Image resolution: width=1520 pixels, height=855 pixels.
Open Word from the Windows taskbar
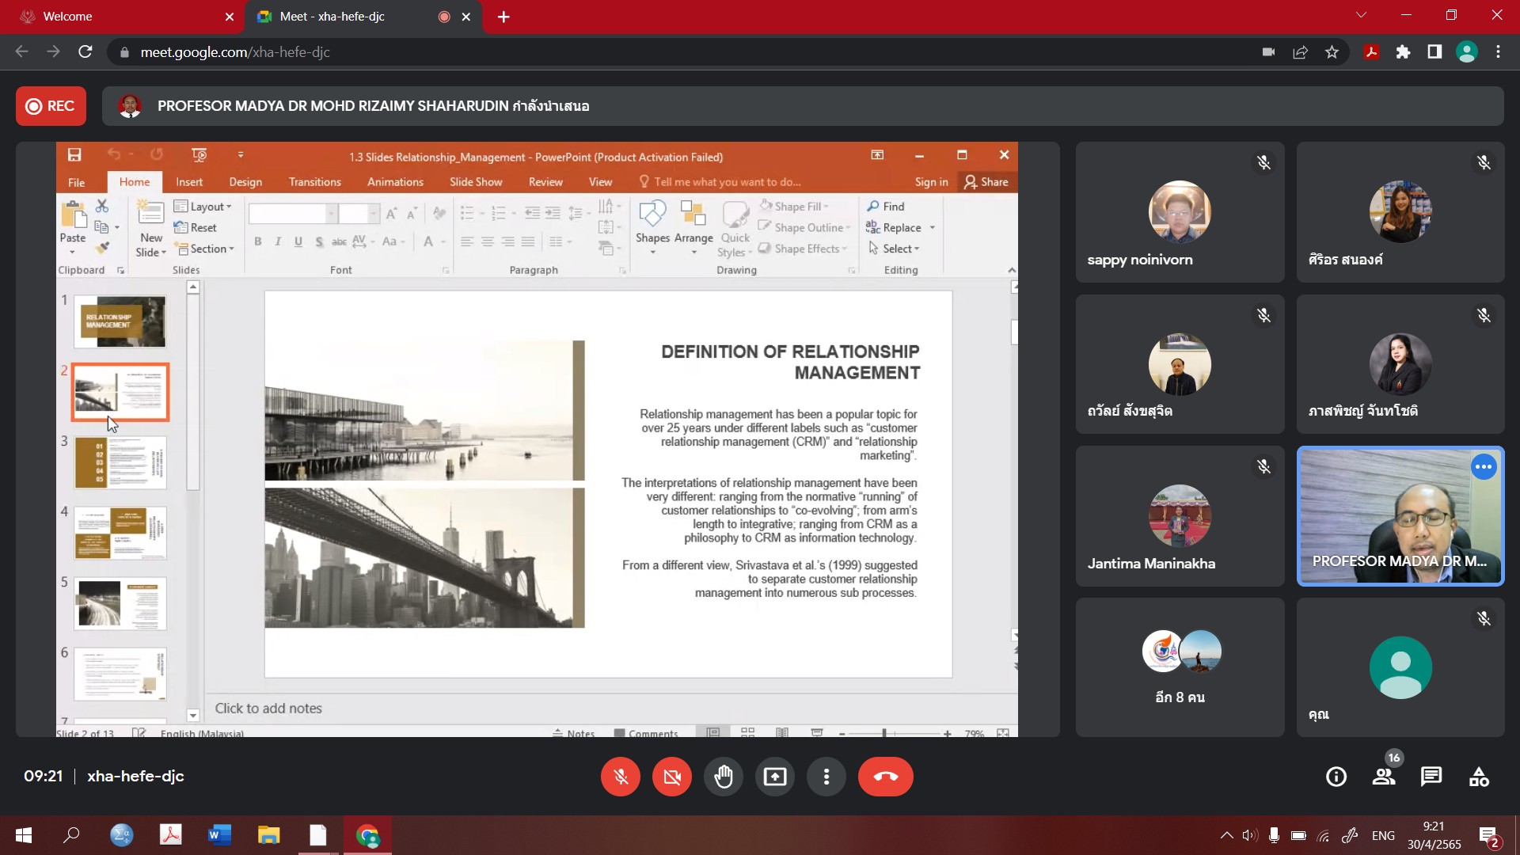point(219,835)
